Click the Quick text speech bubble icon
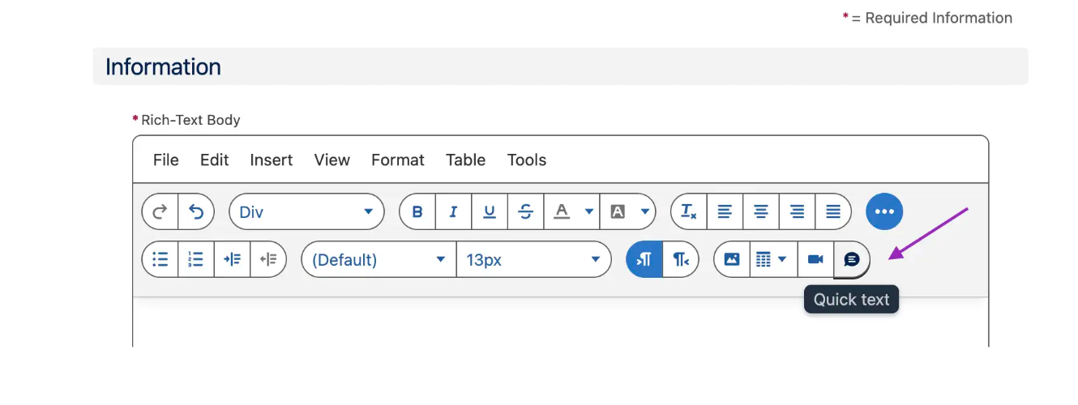Image resolution: width=1078 pixels, height=405 pixels. tap(852, 259)
